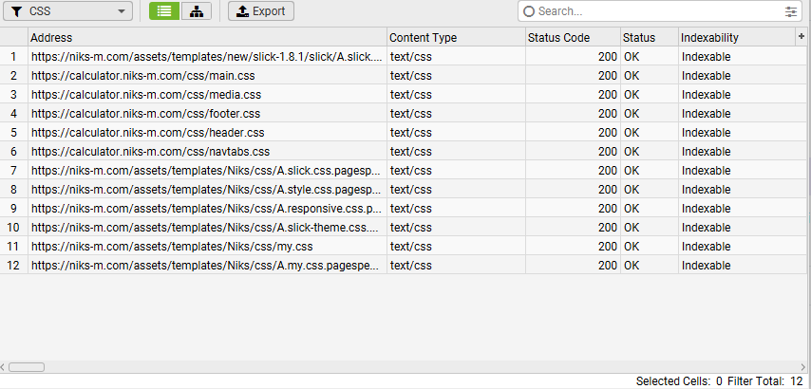Click the funnel filter icon
This screenshot has width=811, height=389.
tap(16, 11)
